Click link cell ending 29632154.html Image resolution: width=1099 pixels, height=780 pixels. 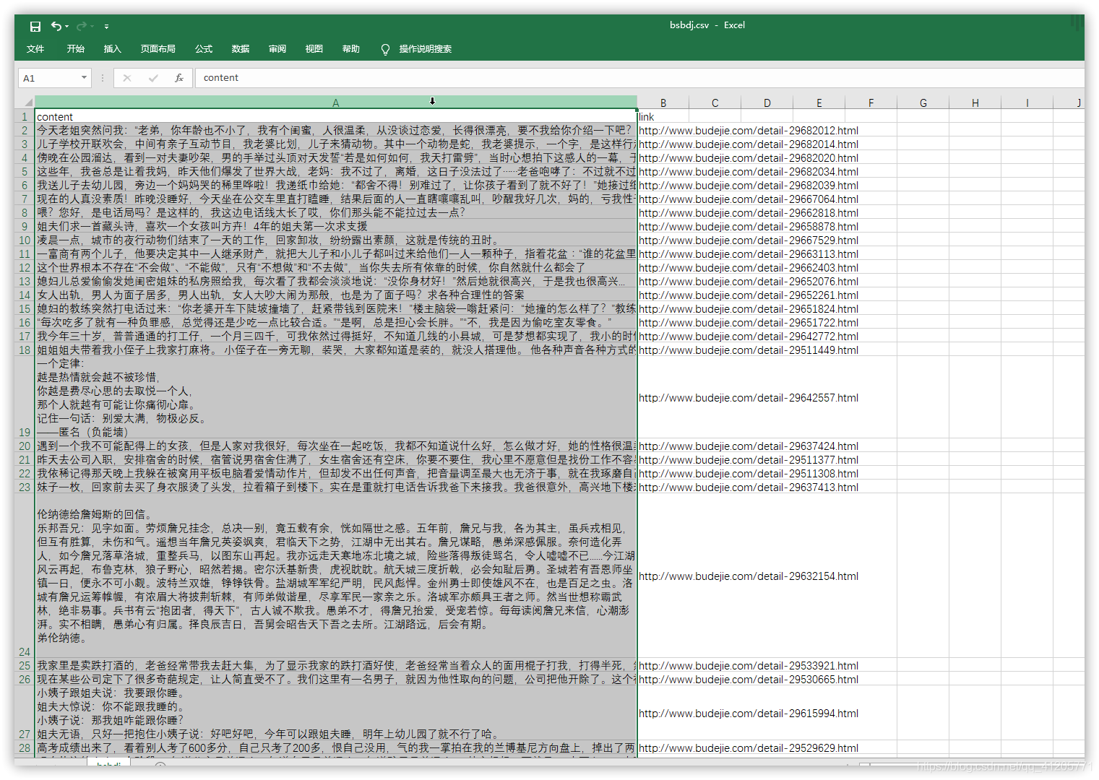point(749,576)
